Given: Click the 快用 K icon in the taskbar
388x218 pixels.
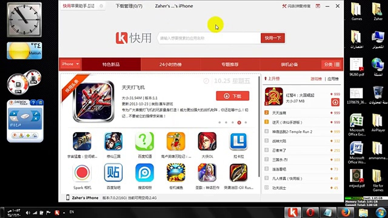Looking at the screenshot, I should pos(293,212).
